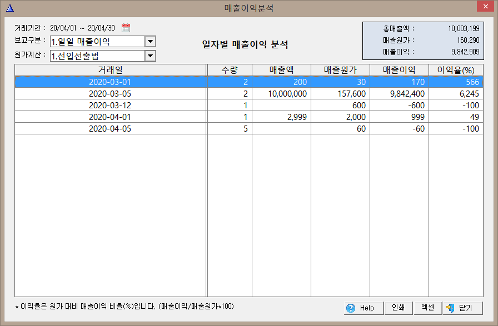
Task: Click the 엑셀 export button
Action: click(428, 308)
